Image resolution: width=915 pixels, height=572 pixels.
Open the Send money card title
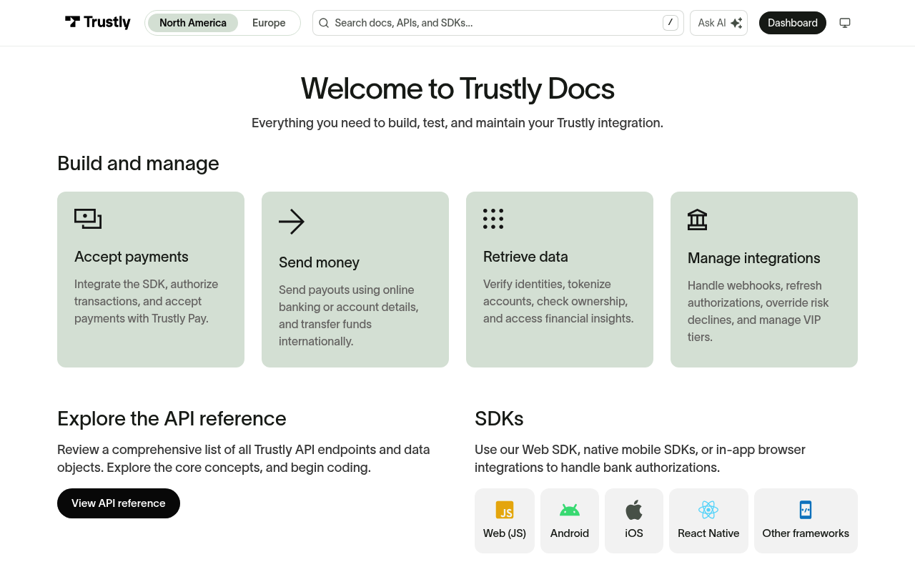319,262
